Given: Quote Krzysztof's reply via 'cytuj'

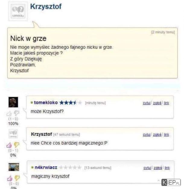Looking at the screenshot, I should pos(147,135).
